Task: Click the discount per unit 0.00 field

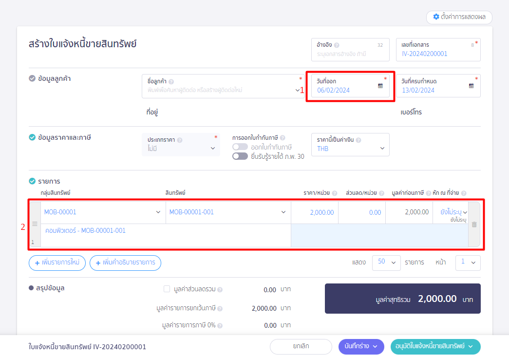Action: [x=362, y=212]
